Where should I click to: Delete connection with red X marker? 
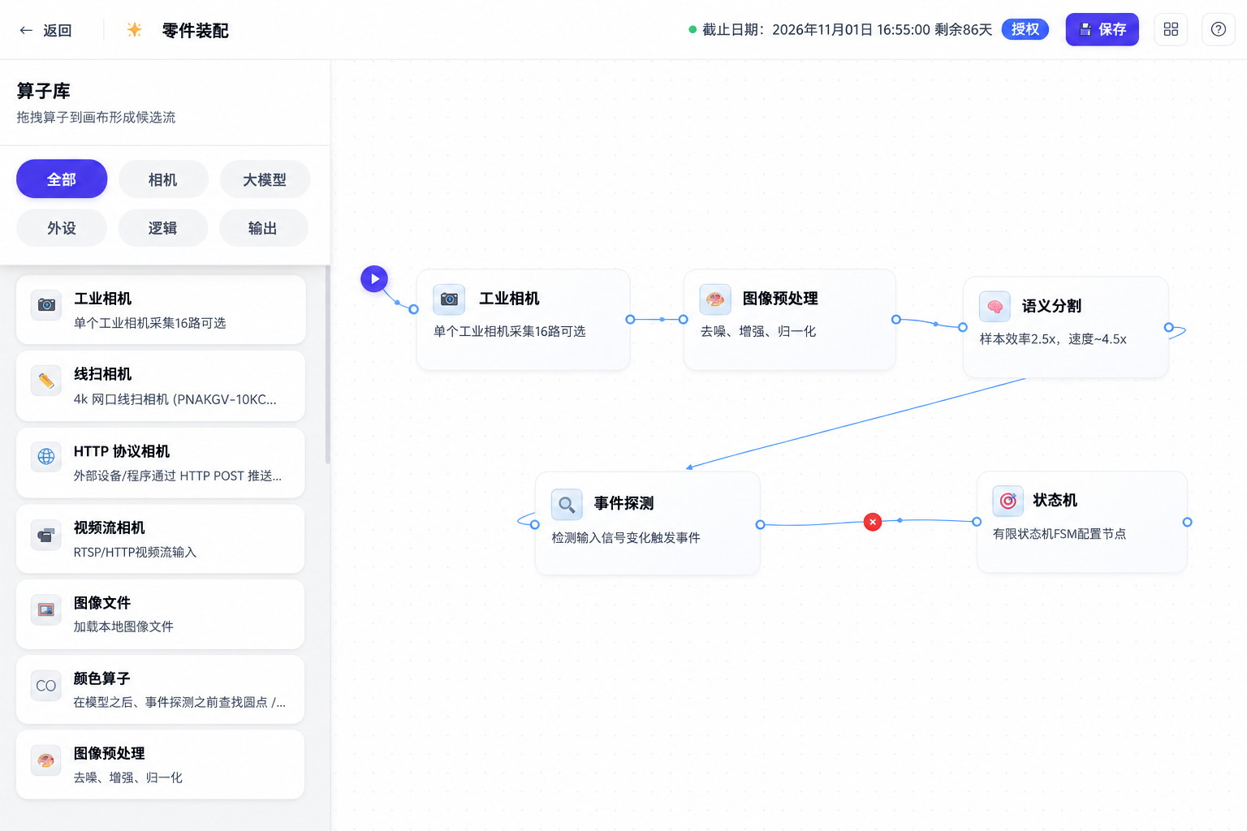[873, 522]
